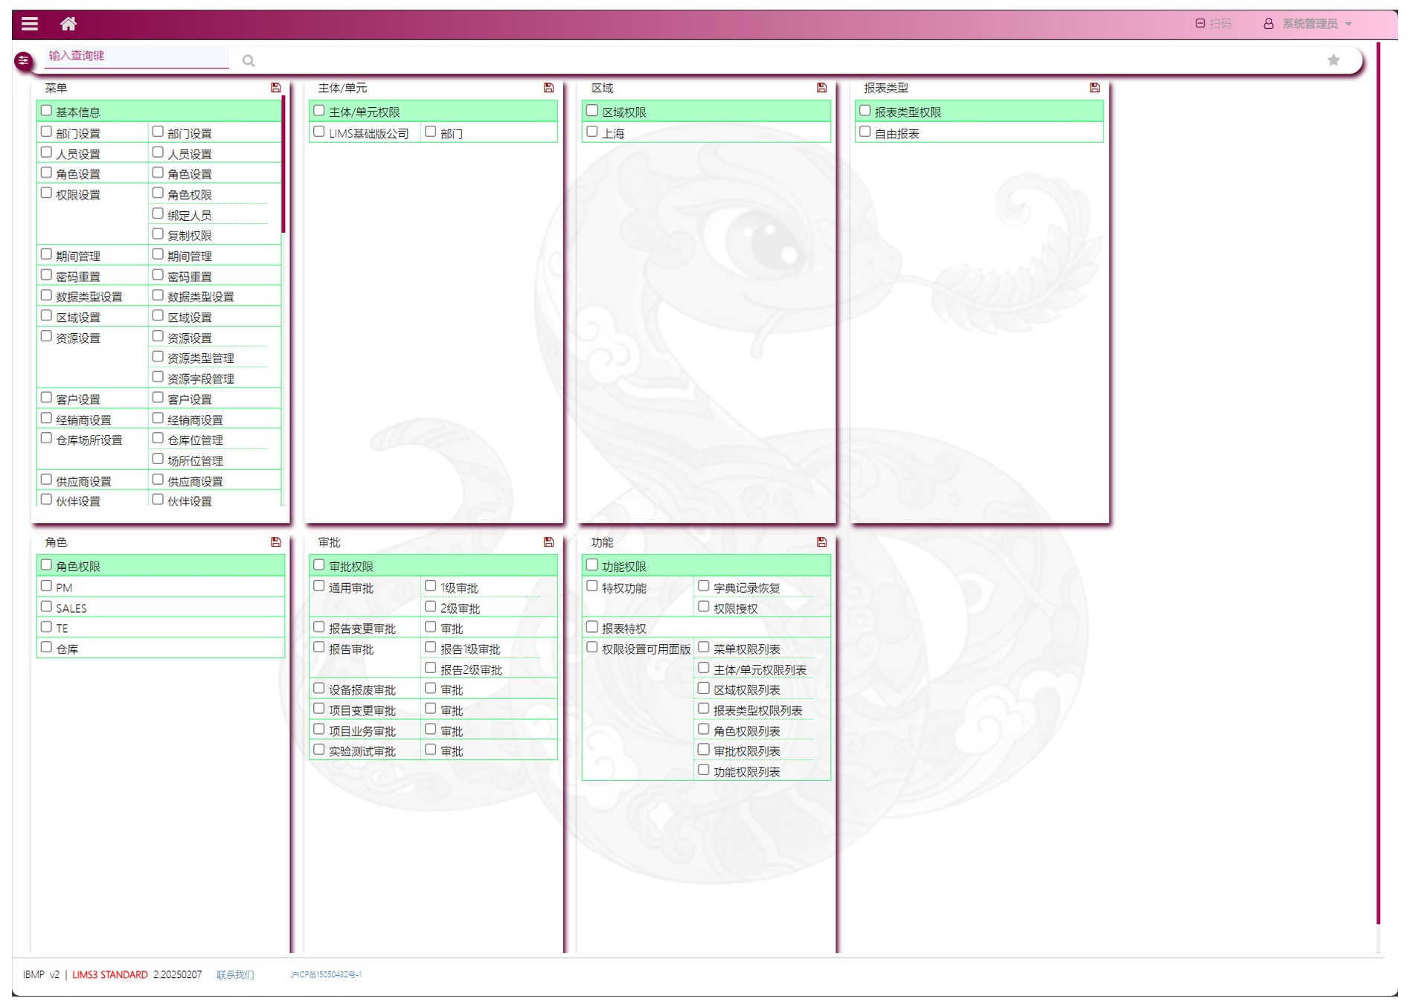The width and height of the screenshot is (1410, 1007).
Task: Check the 基本信息 menu checkbox
Action: [47, 111]
